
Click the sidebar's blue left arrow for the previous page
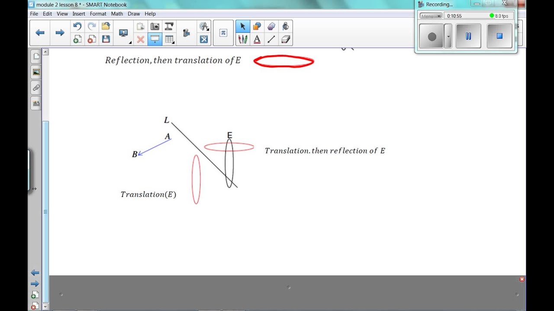point(35,273)
